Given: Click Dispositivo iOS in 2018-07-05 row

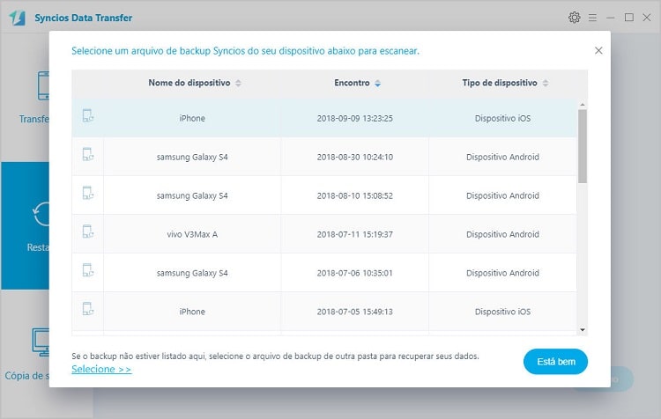Looking at the screenshot, I should [502, 312].
